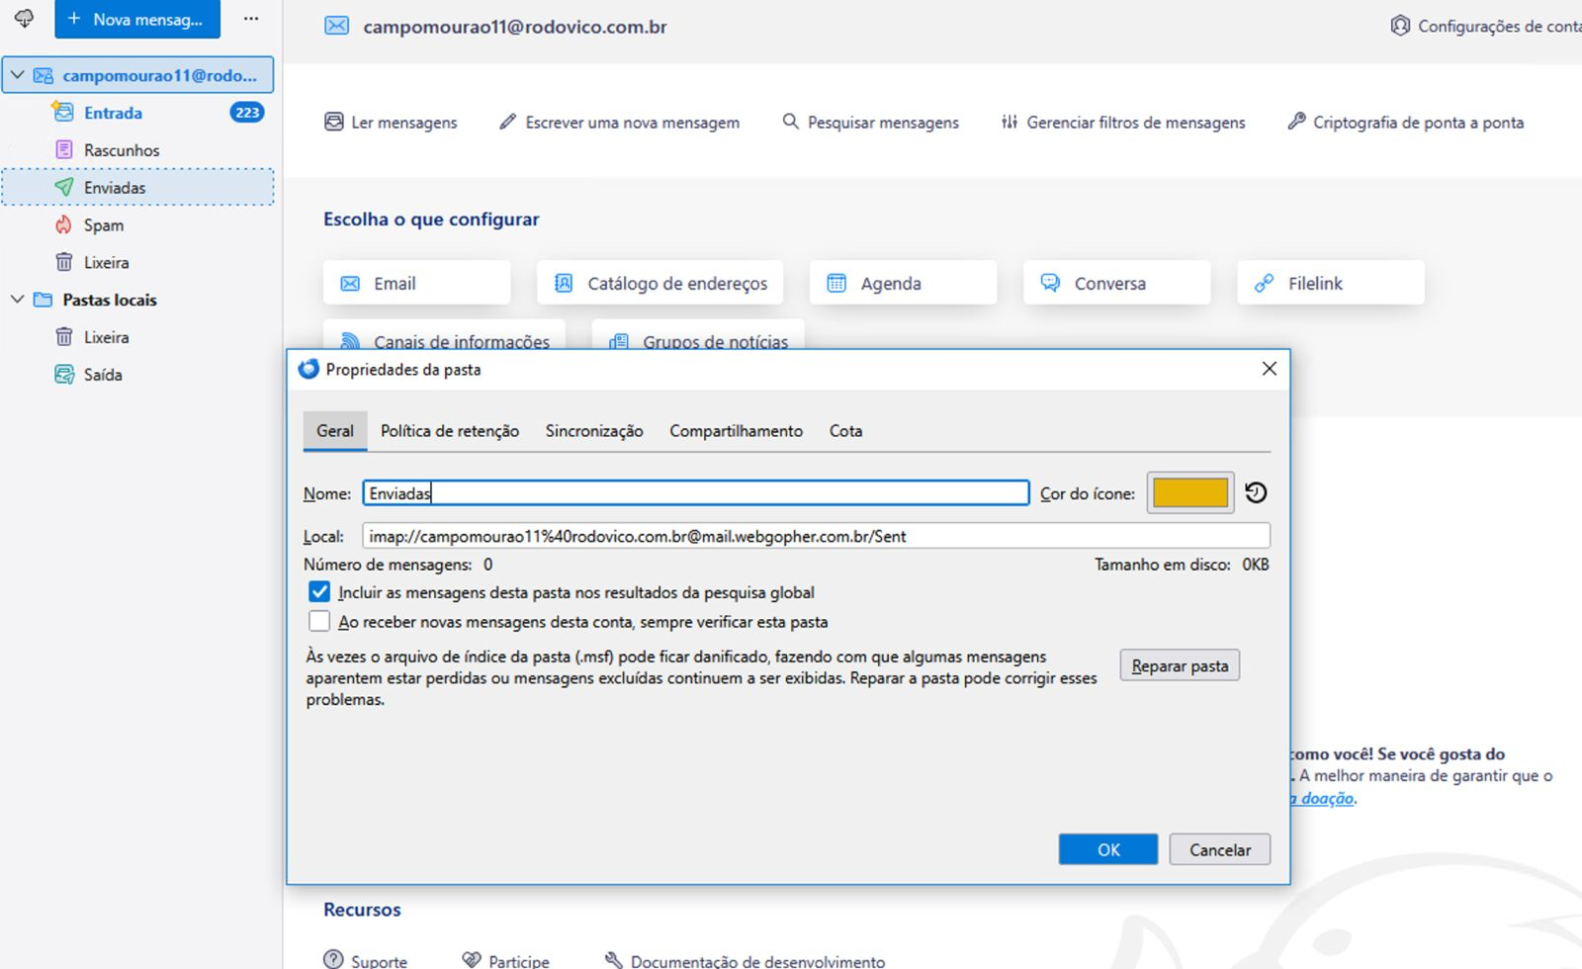The height and width of the screenshot is (969, 1582).
Task: Click the message filters sliders icon
Action: pos(1010,122)
